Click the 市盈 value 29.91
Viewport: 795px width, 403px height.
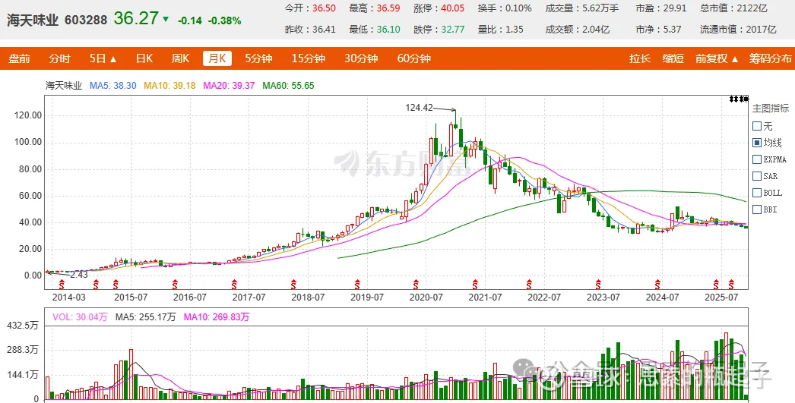point(675,8)
